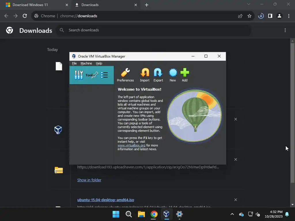Open ubuntu-15.04-desktop-amd64.iso link
Screen dimensions: 295x221
(106, 200)
